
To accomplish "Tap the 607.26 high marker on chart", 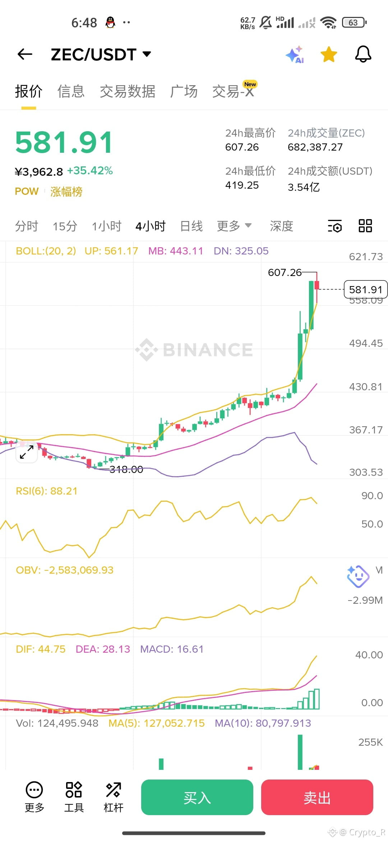I will click(x=285, y=272).
